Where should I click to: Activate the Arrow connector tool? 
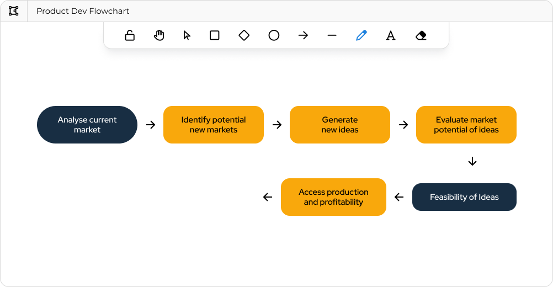(x=303, y=35)
